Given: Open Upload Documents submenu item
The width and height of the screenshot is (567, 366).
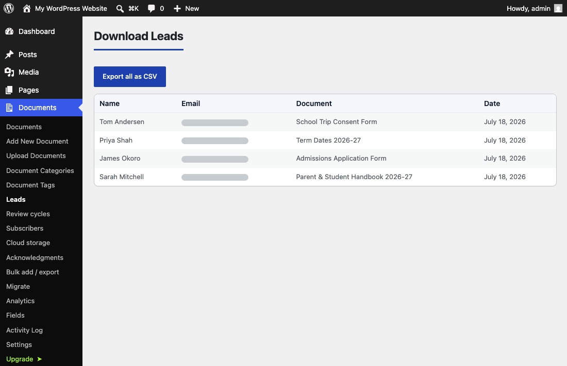Looking at the screenshot, I should coord(36,156).
